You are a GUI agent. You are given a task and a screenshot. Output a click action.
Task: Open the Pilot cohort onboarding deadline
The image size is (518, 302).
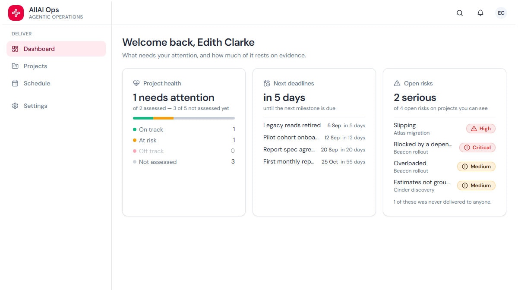pyautogui.click(x=314, y=138)
